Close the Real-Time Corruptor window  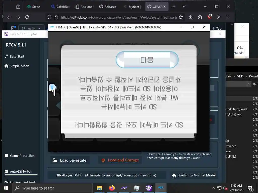[x=220, y=34]
